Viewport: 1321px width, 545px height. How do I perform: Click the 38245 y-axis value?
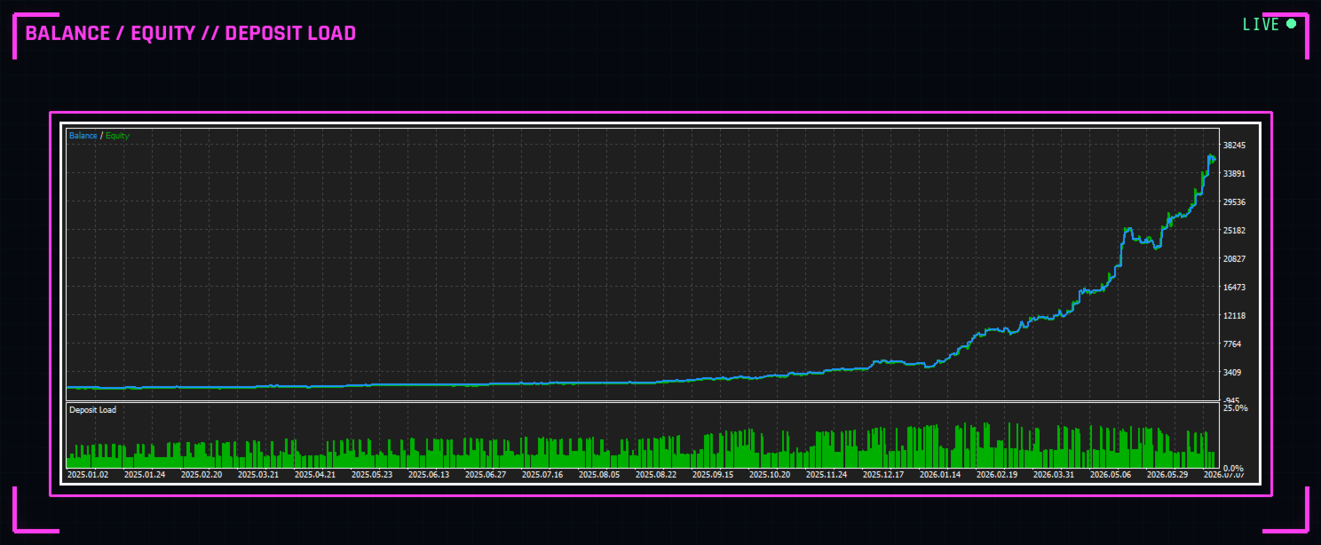[x=1234, y=146]
